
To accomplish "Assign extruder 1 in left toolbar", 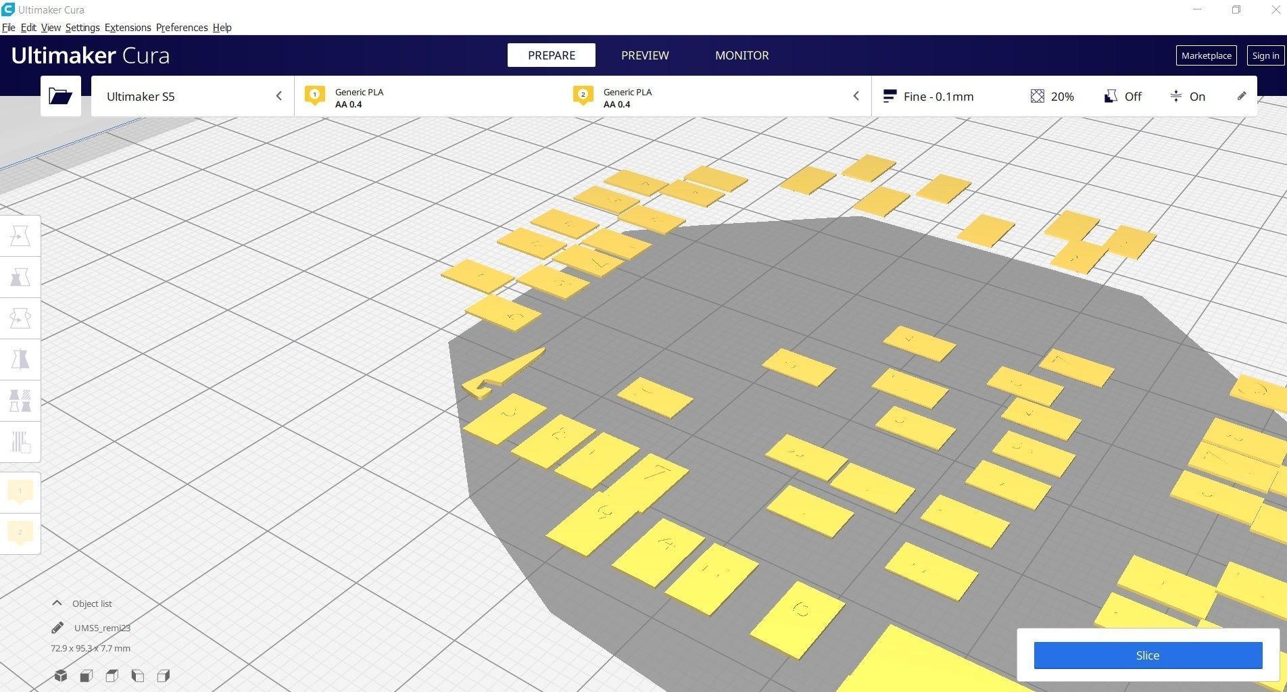I will [20, 492].
